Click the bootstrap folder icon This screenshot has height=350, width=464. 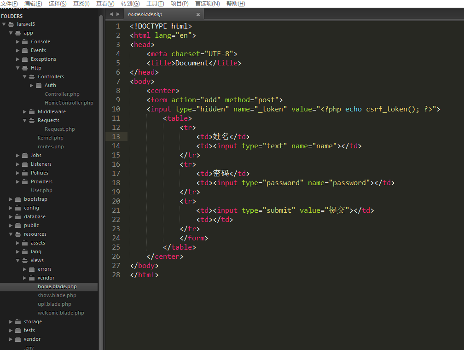coord(18,199)
